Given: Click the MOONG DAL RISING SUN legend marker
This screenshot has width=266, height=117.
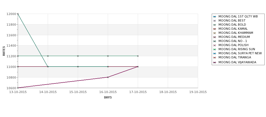Looking at the screenshot, I should tap(215, 49).
